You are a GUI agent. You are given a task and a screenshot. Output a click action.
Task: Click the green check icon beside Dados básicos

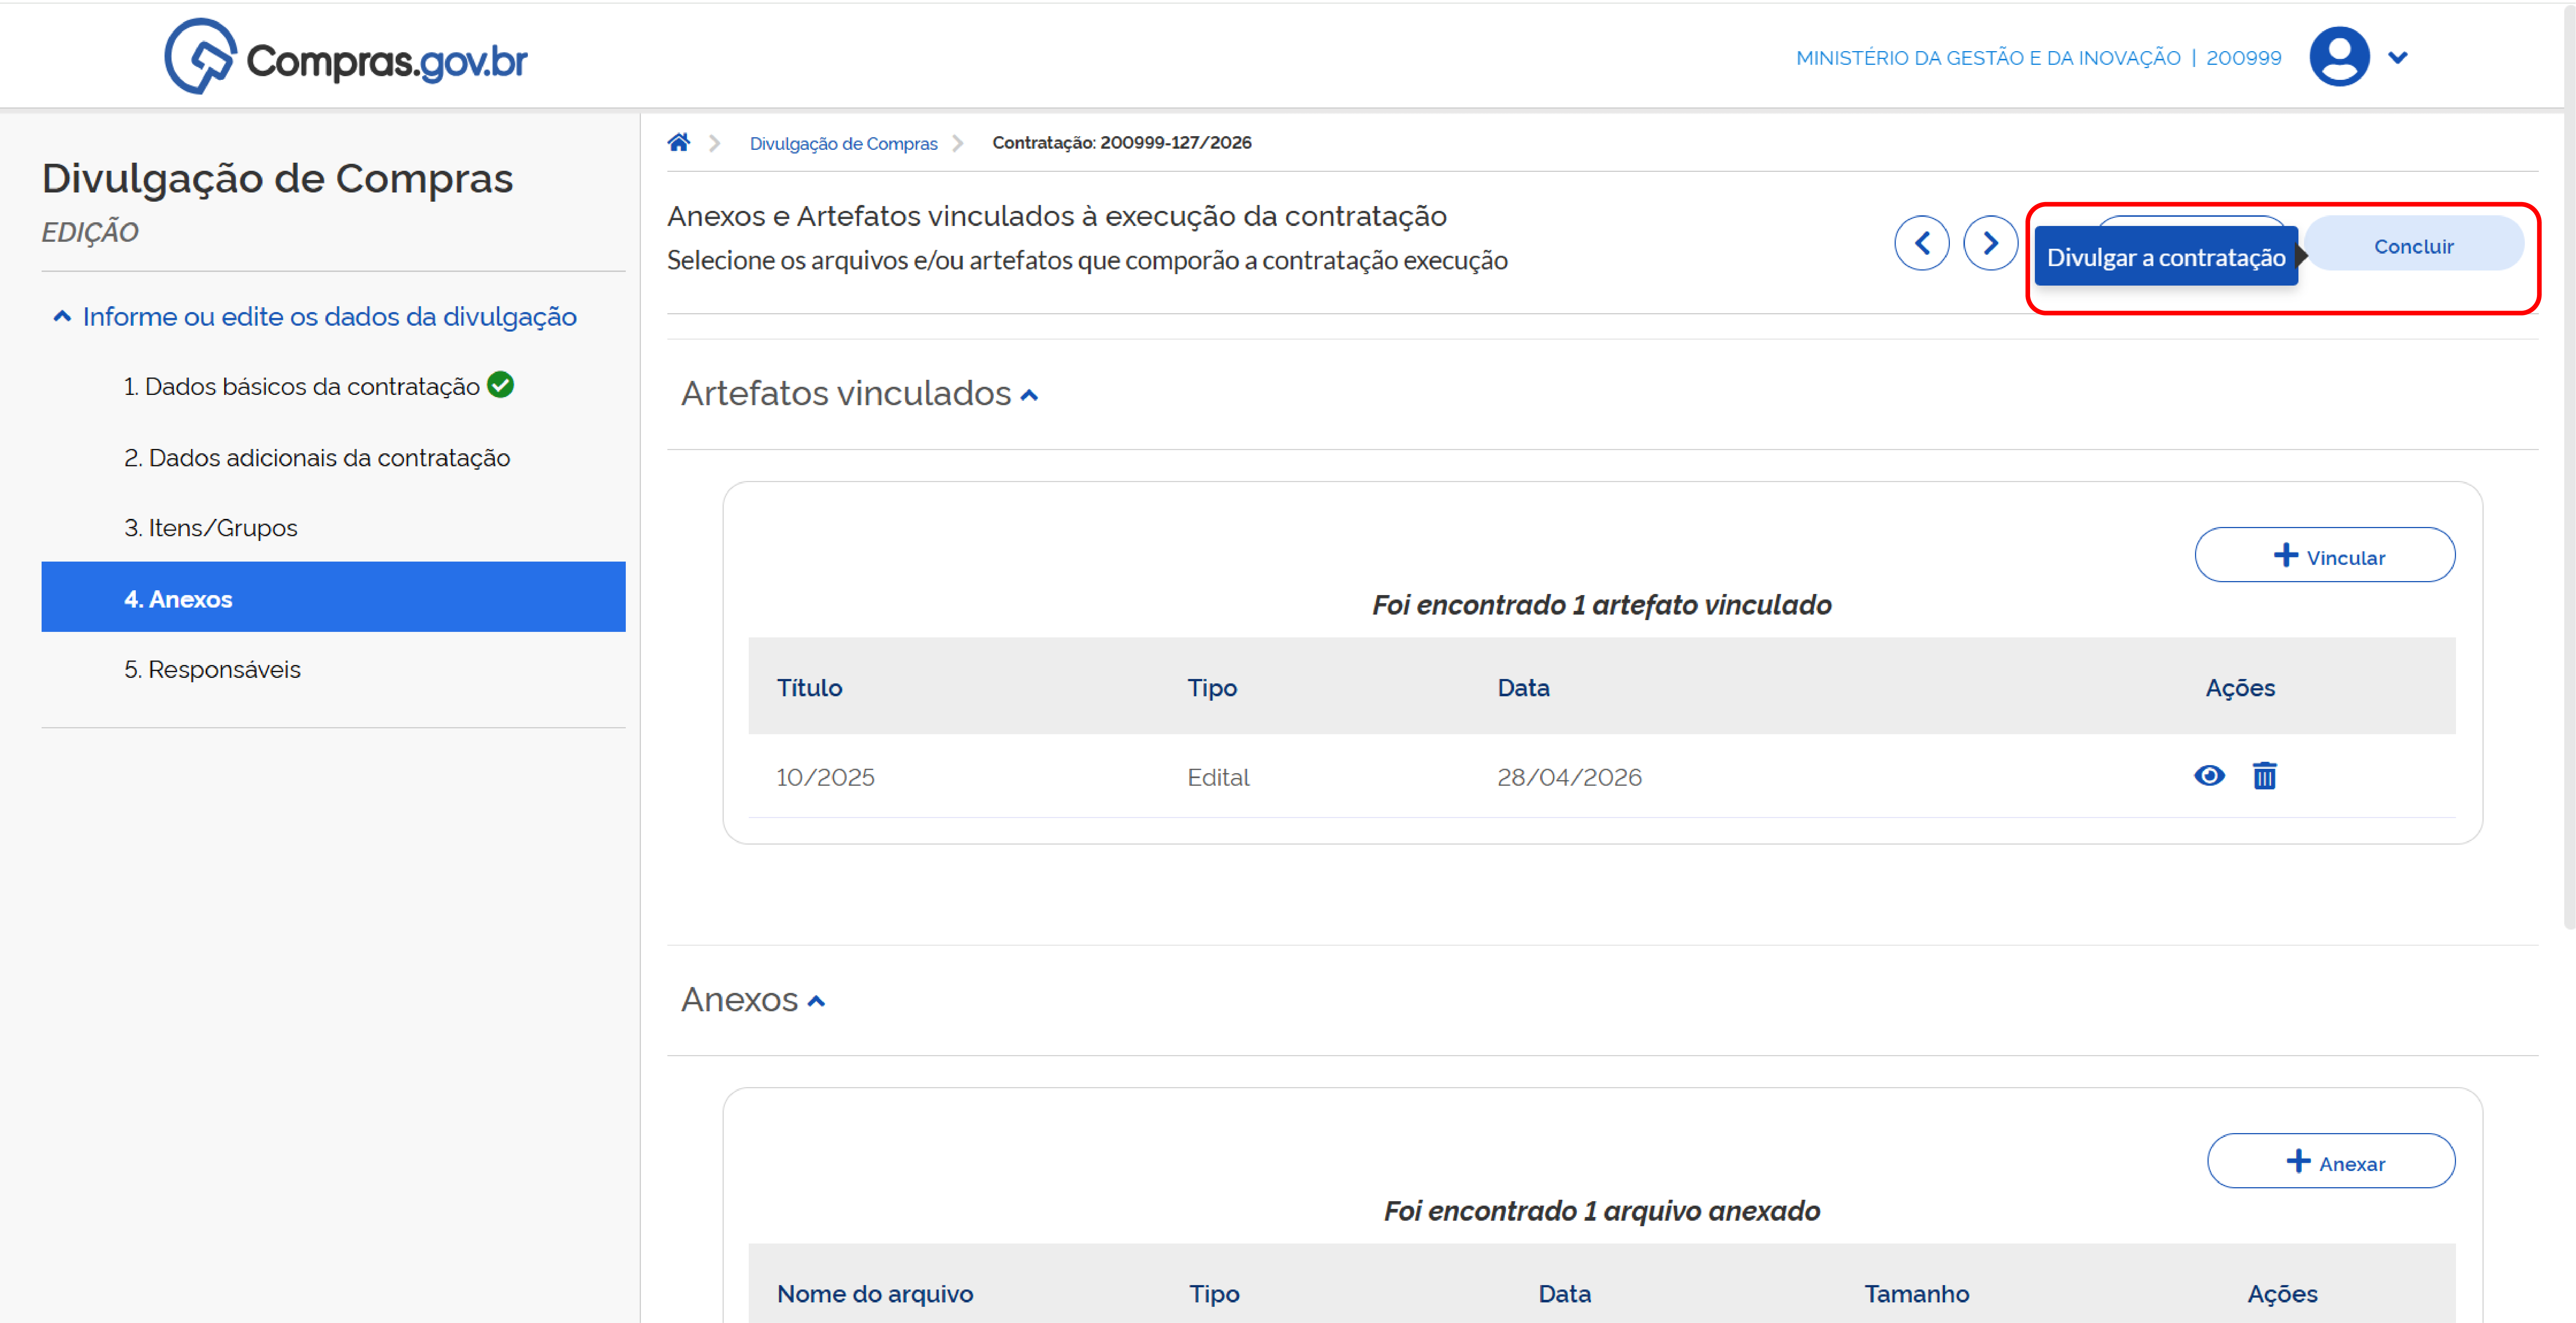(501, 385)
